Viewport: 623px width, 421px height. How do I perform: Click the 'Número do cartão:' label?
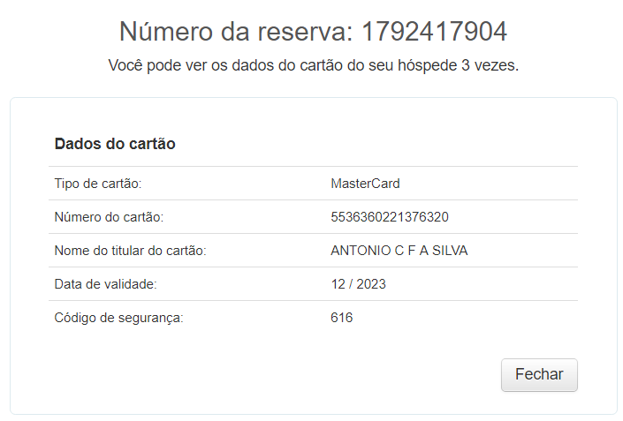coord(109,217)
